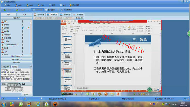Screen dimensions: 190x107
Task: Click the speaker icon in status bar
Action: (x=25, y=99)
